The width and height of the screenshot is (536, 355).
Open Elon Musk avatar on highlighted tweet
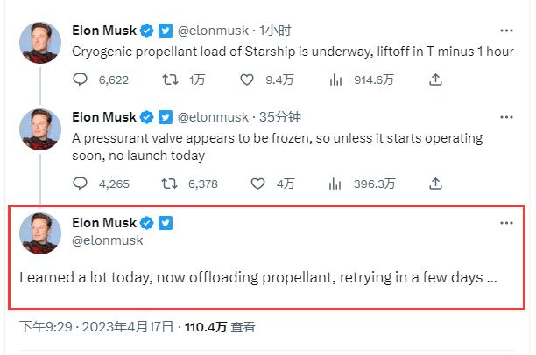40,233
